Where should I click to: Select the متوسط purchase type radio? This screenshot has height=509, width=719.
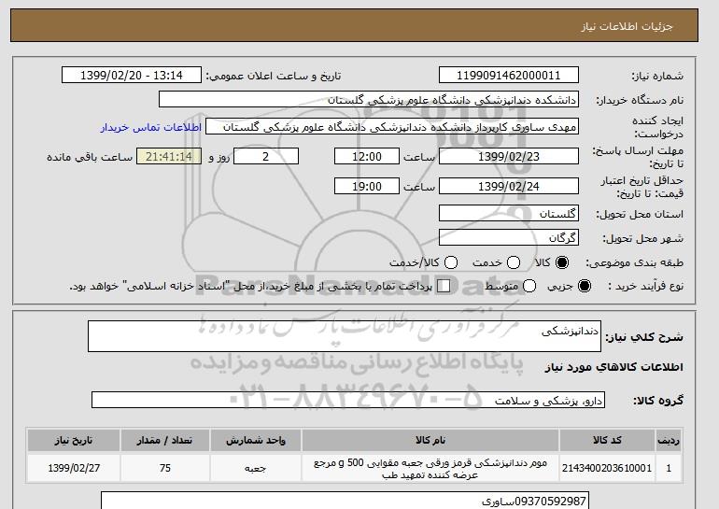[x=529, y=286]
